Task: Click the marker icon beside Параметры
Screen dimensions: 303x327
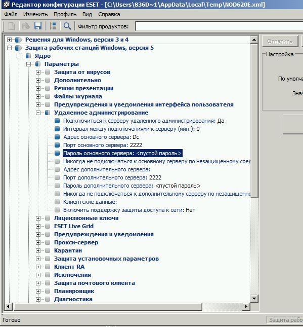Action: (x=38, y=64)
